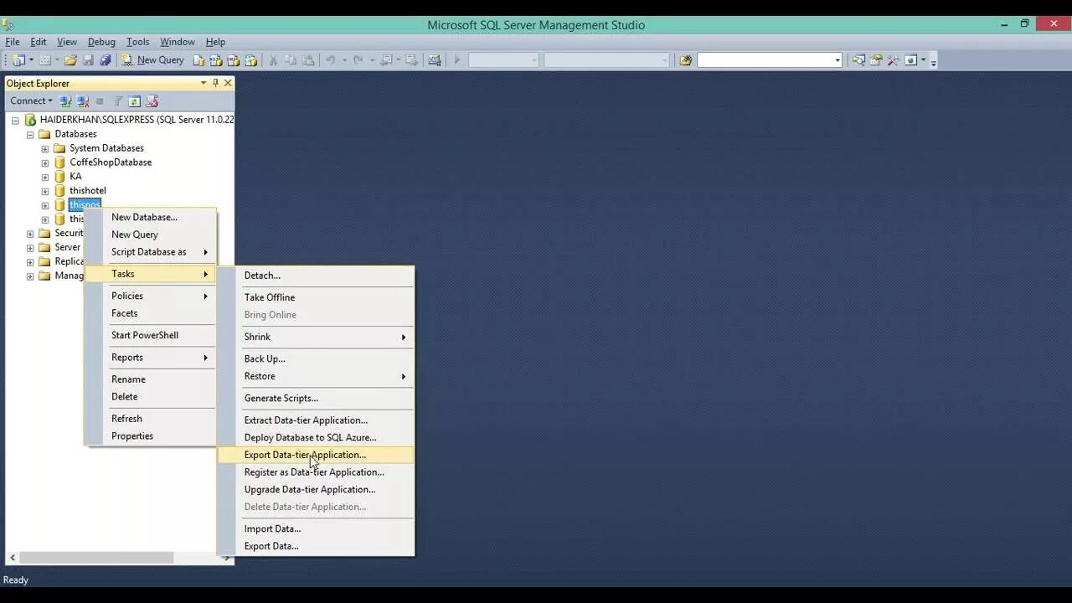This screenshot has width=1072, height=603.
Task: Choose Import Data from the Tasks submenu
Action: tap(316, 528)
